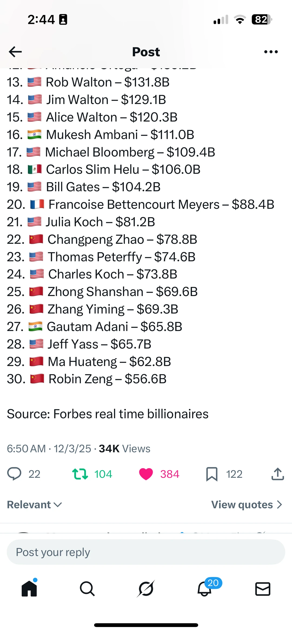This screenshot has width=292, height=633.
Task: Open Notifications bell with 20 badge
Action: (205, 588)
